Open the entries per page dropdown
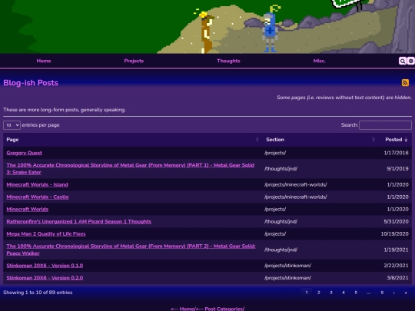Screen dimensions: 415x311 pos(12,125)
